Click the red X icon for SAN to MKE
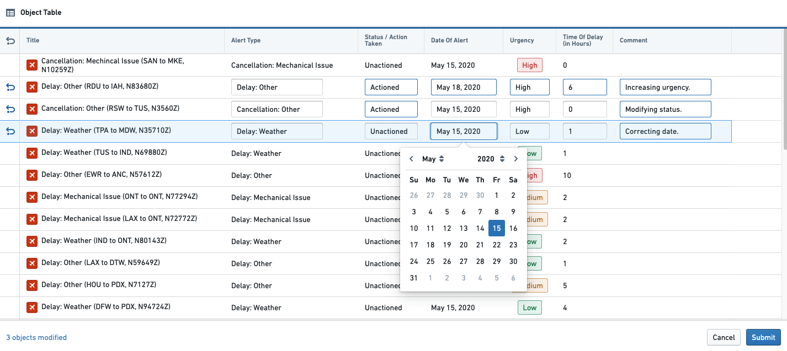Viewport: 787px width, 351px height. click(32, 65)
